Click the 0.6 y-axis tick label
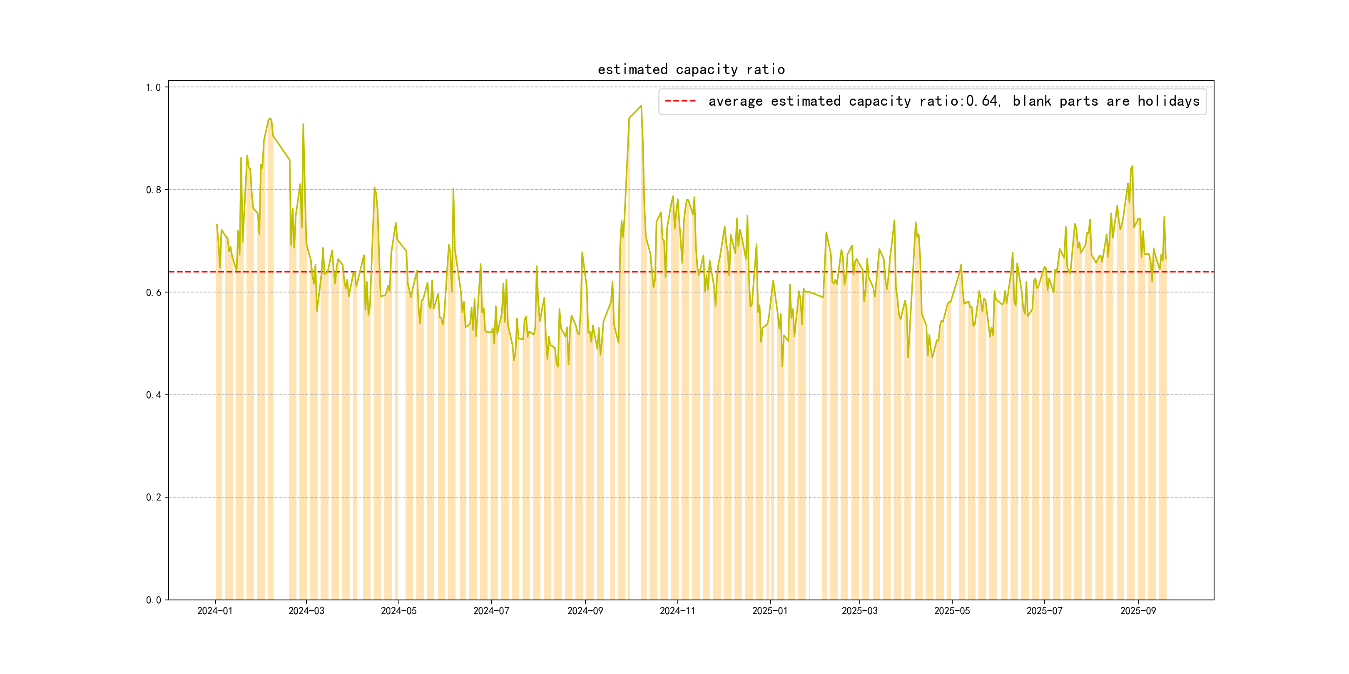Screen dimensions: 1349x674 (x=153, y=292)
